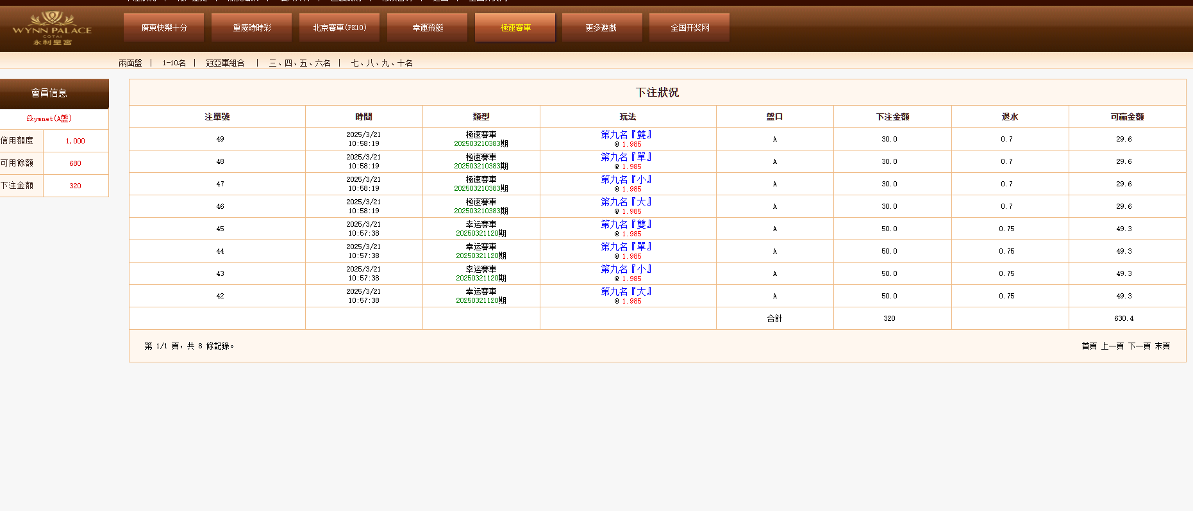Viewport: 1193px width, 511px height.
Task: Open the 廣東快樂十分 game tab
Action: click(x=163, y=28)
